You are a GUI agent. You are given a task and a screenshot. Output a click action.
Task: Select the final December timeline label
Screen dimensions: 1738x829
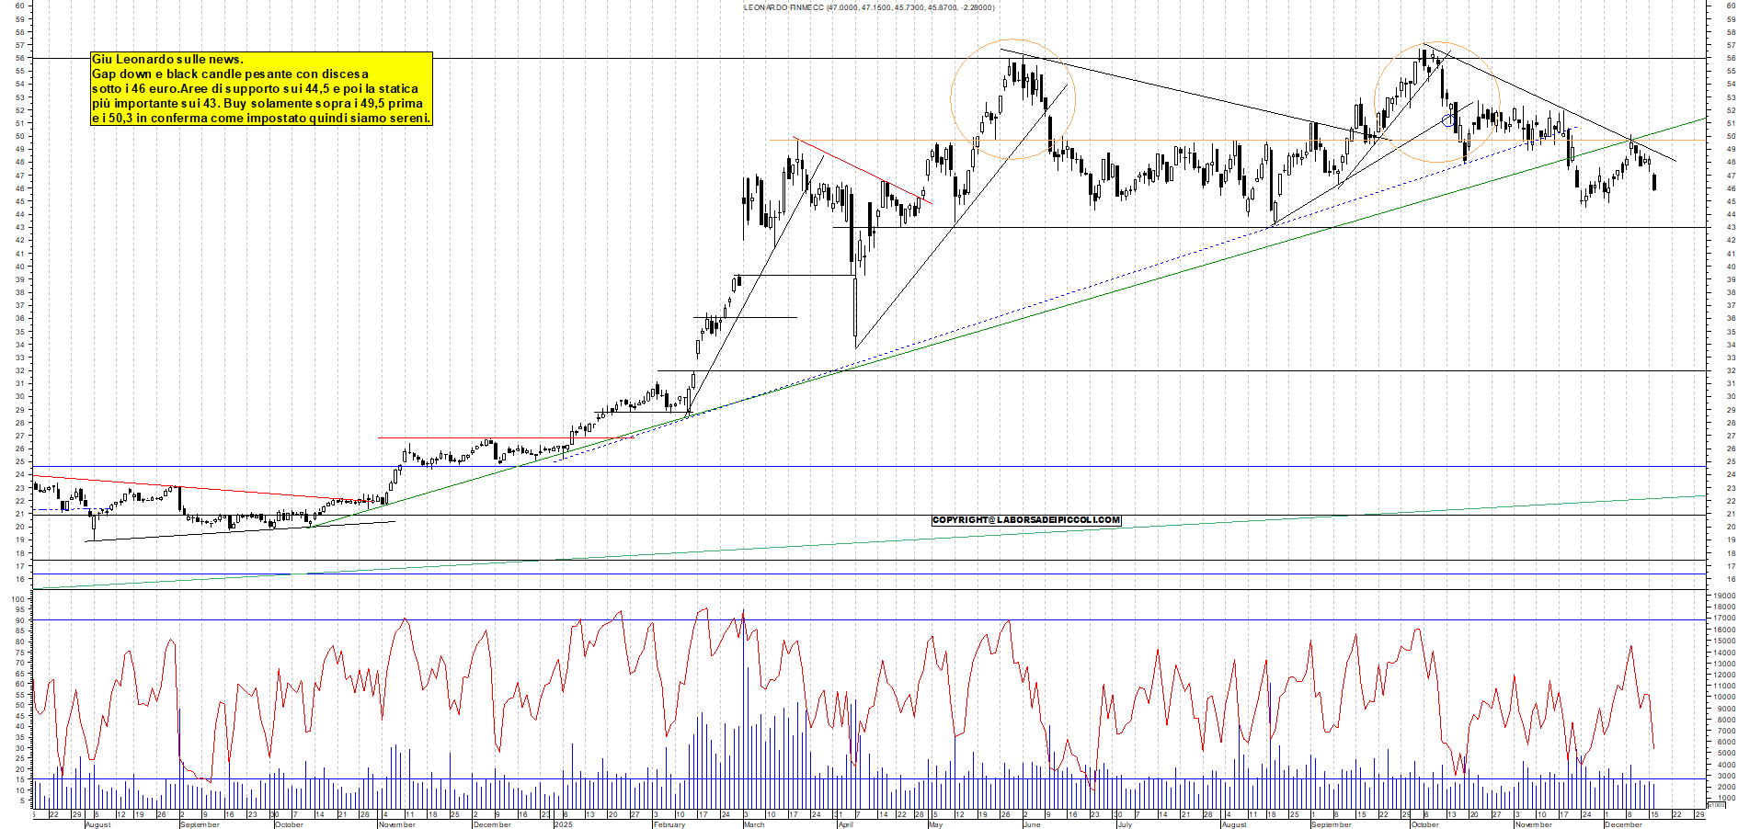coord(1623,824)
